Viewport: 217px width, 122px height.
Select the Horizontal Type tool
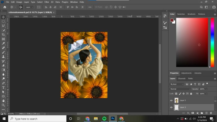coord(3,88)
